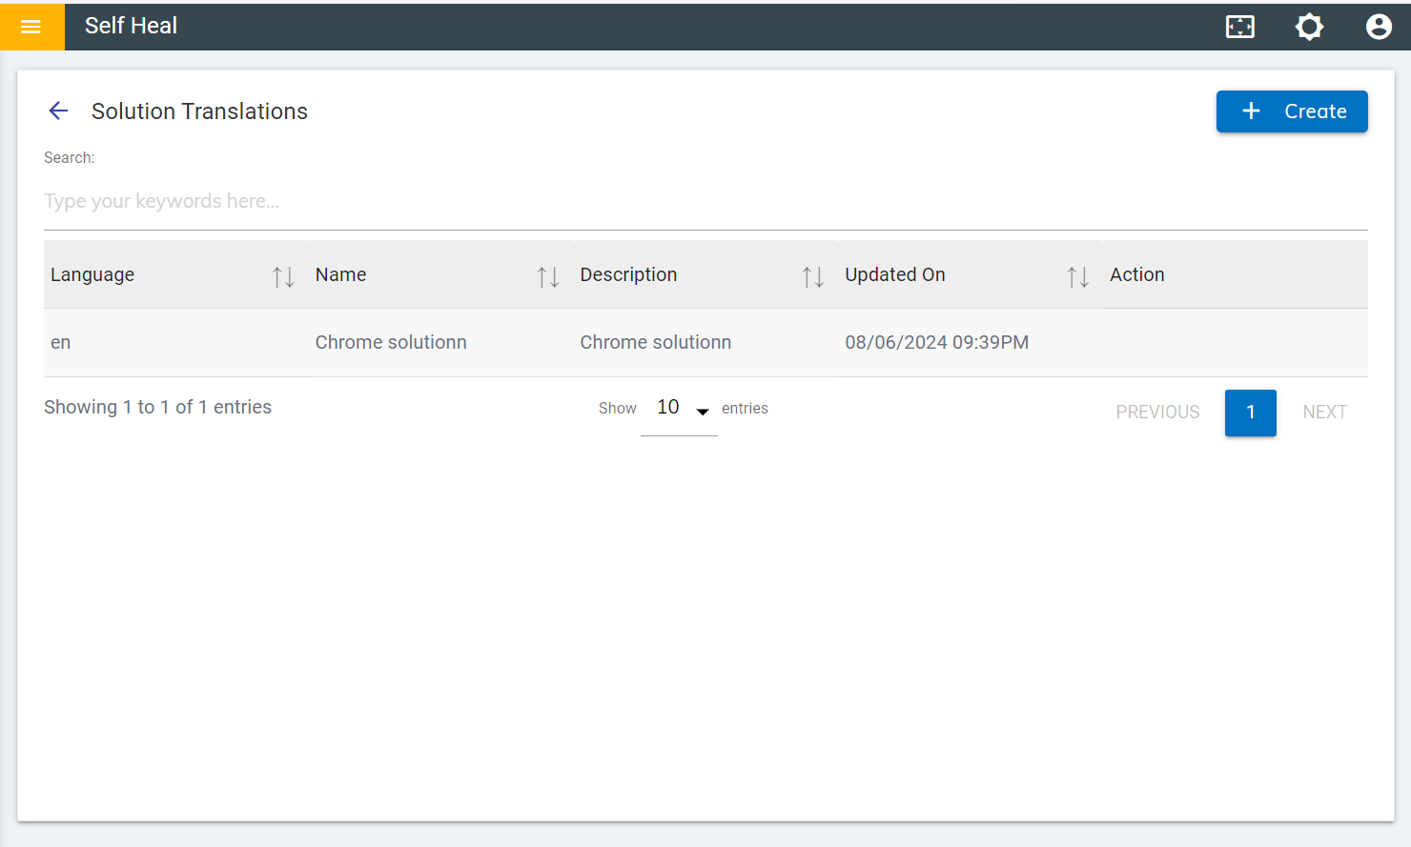Sort table by Description column arrows
This screenshot has width=1411, height=847.
tap(813, 276)
